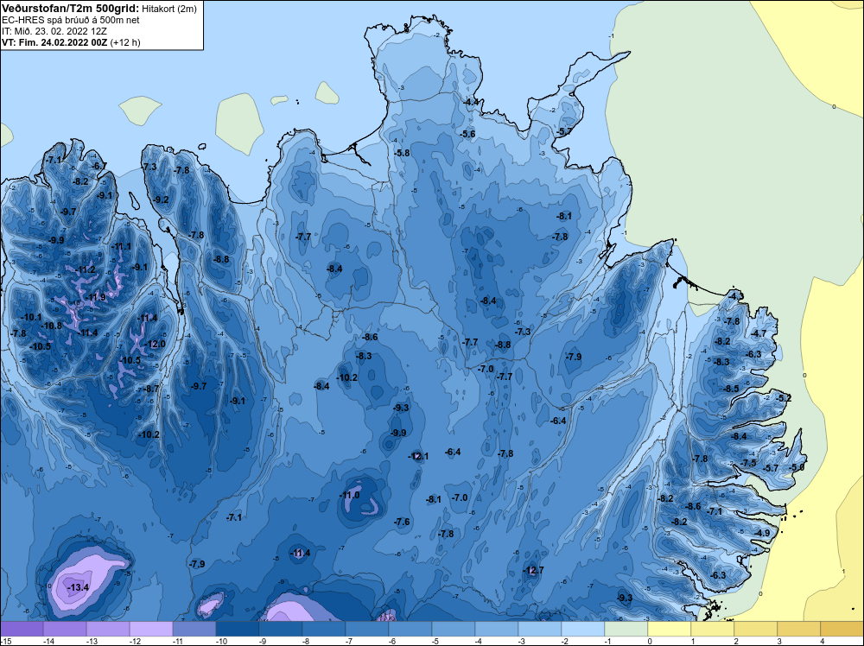
Task: Click the -12.0 temperature value
Action: [155, 345]
